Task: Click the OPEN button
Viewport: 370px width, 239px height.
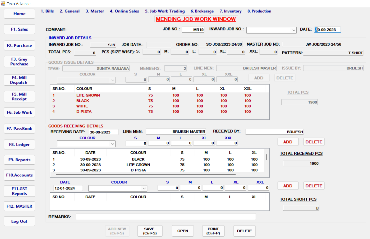Action: pos(183,231)
